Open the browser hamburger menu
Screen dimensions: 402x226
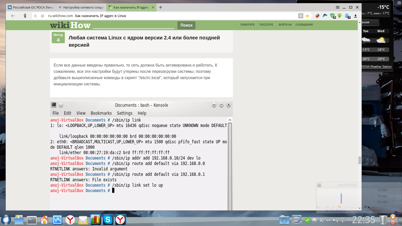(338, 7)
